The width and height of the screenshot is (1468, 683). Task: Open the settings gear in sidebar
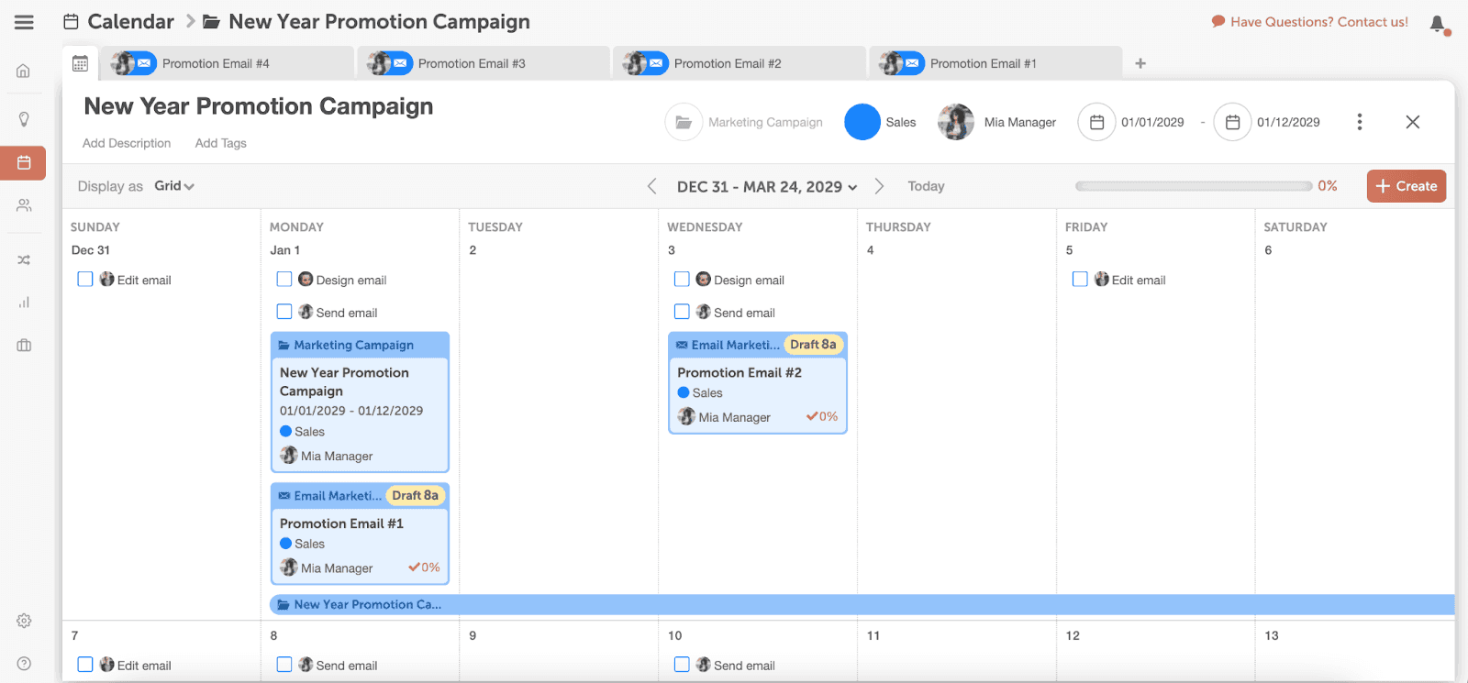[x=24, y=621]
